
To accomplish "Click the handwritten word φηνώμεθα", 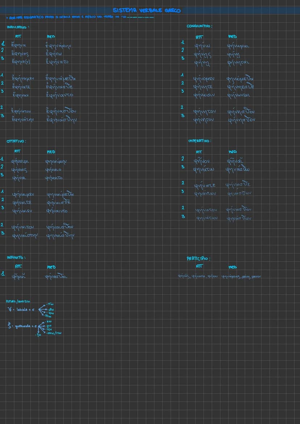I will click(240, 79).
